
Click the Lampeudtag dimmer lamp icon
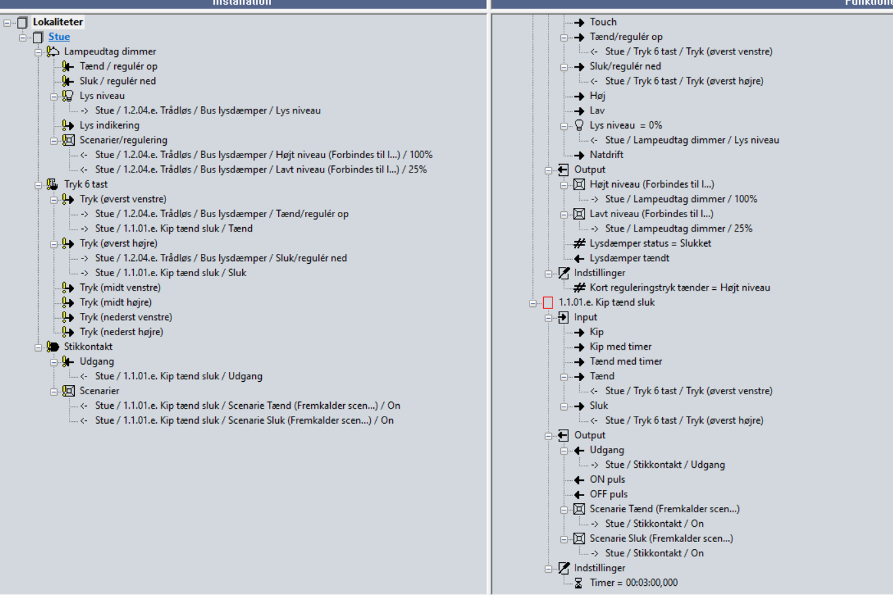tap(53, 51)
